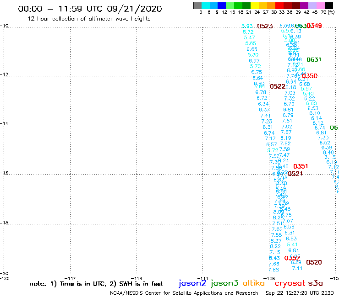Image resolution: width=339 pixels, height=297 pixels.
Task: Click the altika satellite legend label
Action: point(254,283)
